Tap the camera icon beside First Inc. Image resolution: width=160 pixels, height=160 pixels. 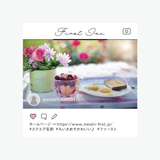(x=127, y=32)
